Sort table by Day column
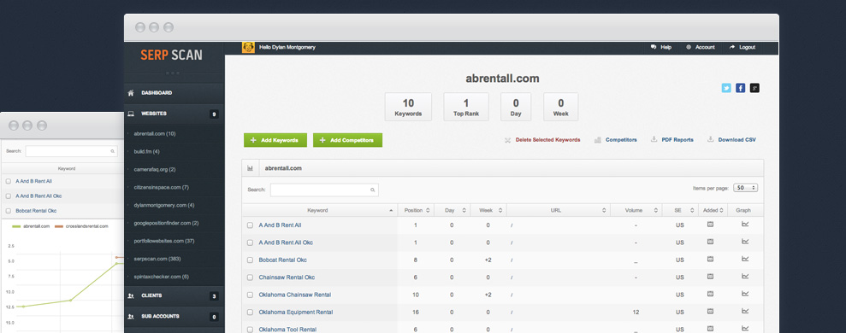Screen dimensions: 846x333 tap(453, 210)
